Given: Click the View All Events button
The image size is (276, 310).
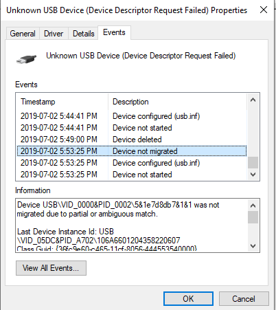Looking at the screenshot, I should [x=51, y=268].
